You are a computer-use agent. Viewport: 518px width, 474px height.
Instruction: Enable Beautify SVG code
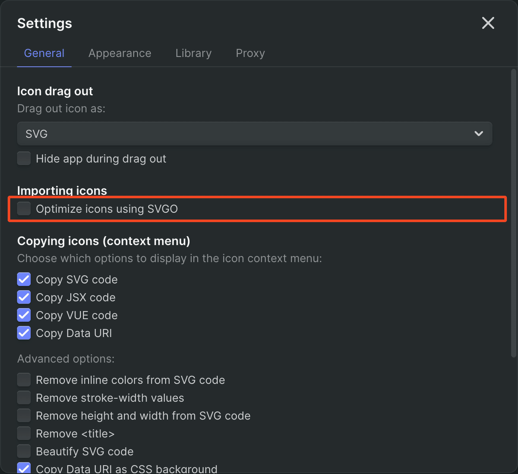(x=24, y=452)
